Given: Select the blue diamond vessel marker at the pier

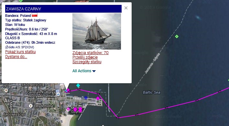Looking at the screenshot, I should click(86, 97).
